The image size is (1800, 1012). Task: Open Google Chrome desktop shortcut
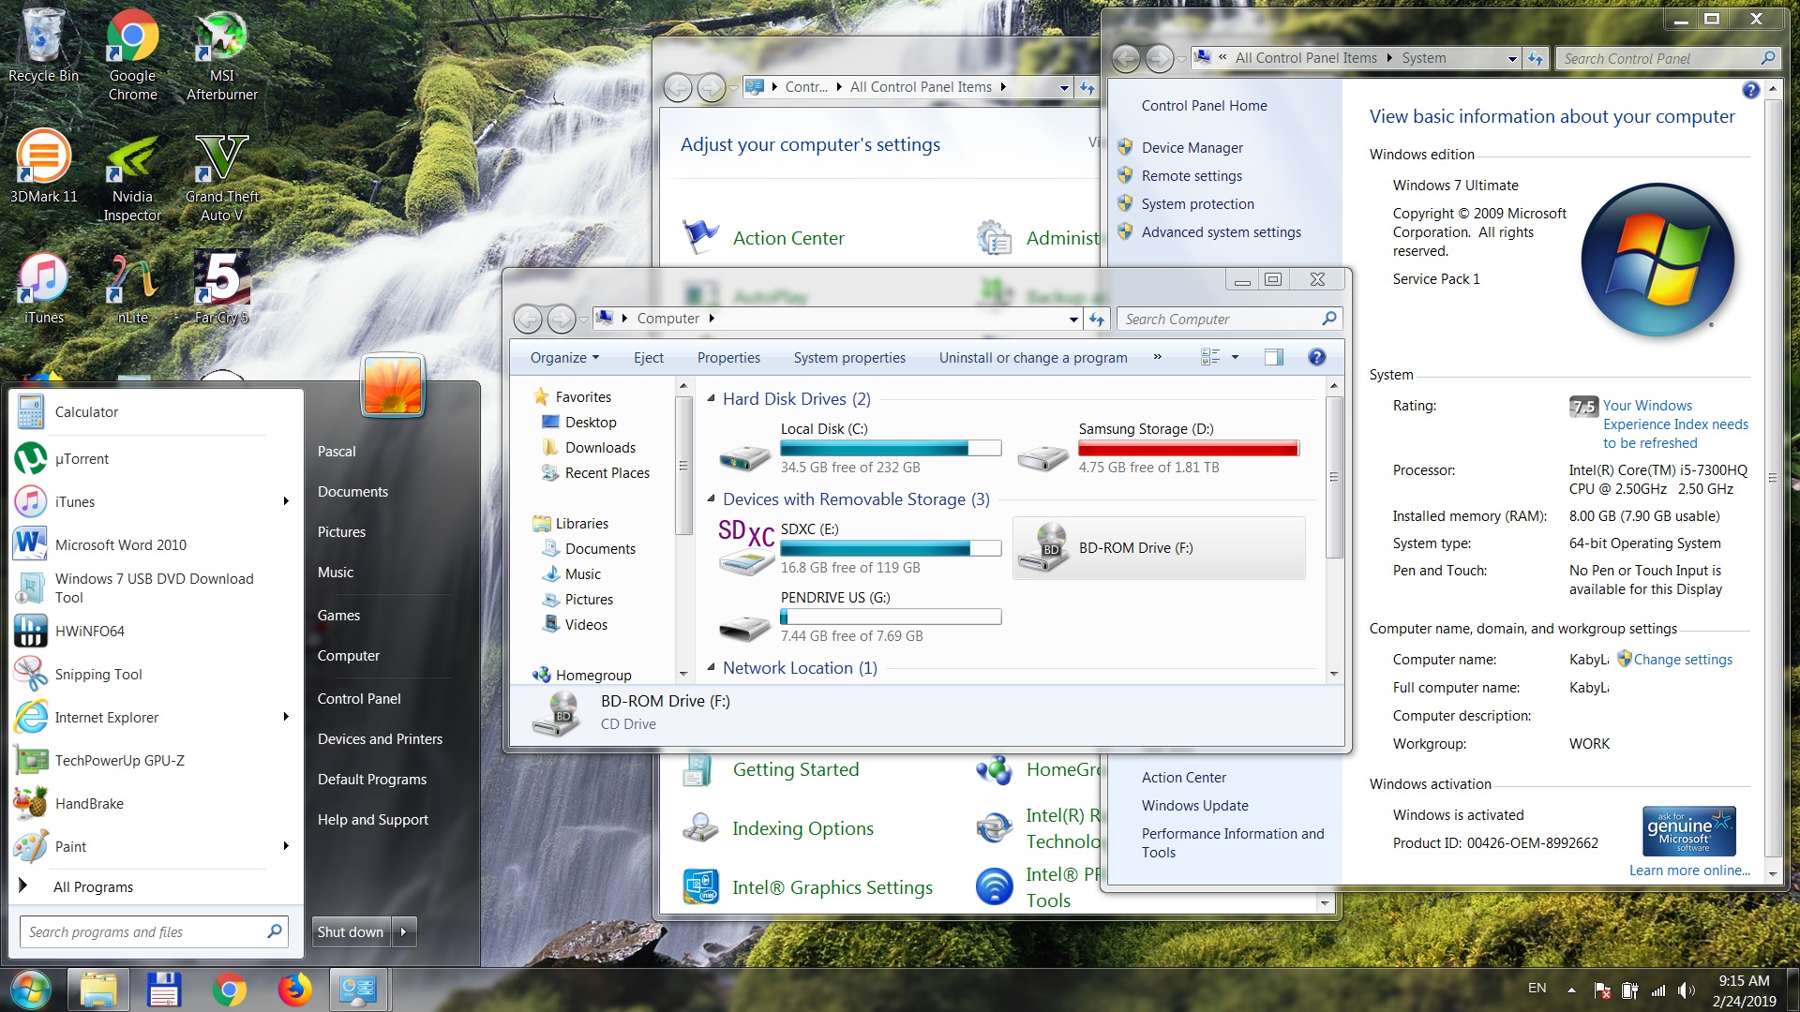132,54
